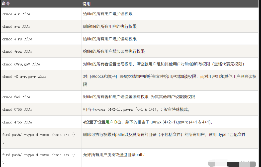Click description starting '相当于u=rwx'
Screen dimensions: 261x167
[137, 109]
